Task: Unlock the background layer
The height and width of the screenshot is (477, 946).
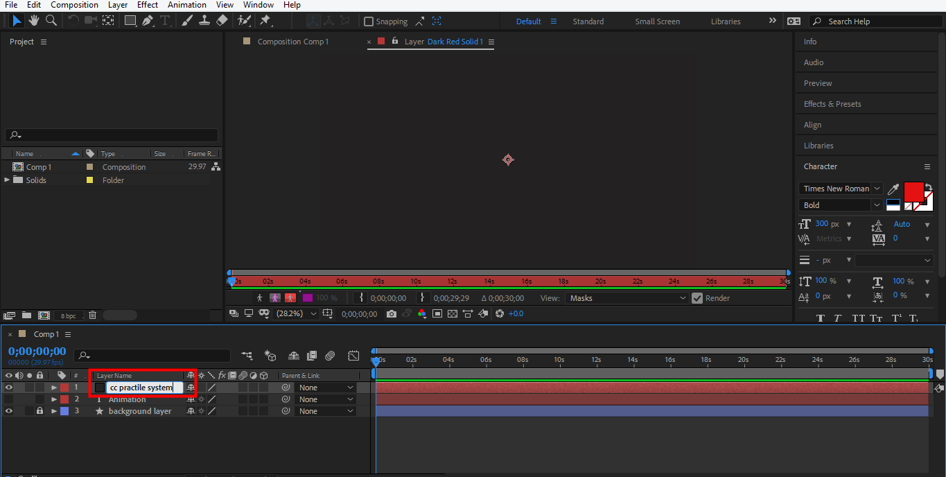Action: [40, 411]
